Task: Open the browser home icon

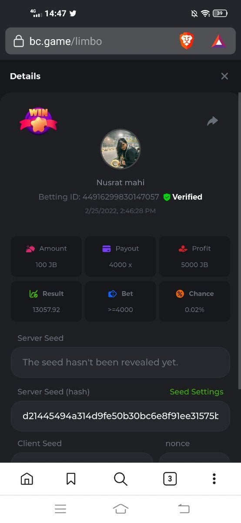Action: 27,479
